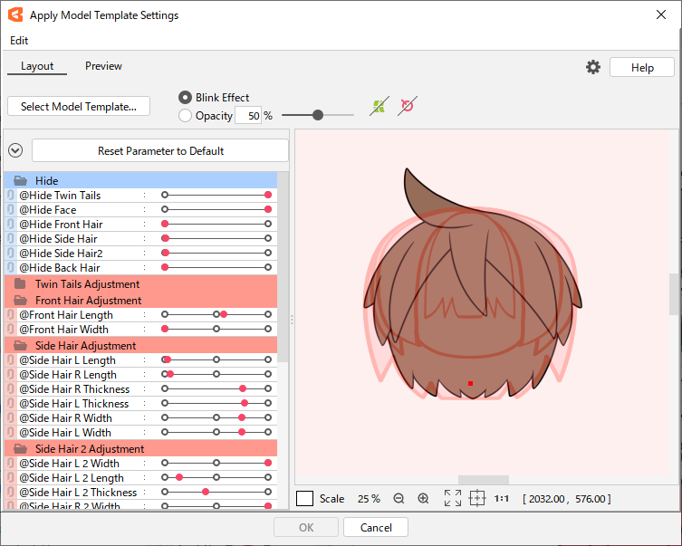Collapse the parameter list with circled chevron
The width and height of the screenshot is (682, 546).
tap(15, 150)
